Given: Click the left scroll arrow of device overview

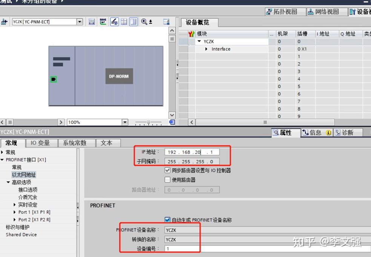Looking at the screenshot, I should [192, 122].
